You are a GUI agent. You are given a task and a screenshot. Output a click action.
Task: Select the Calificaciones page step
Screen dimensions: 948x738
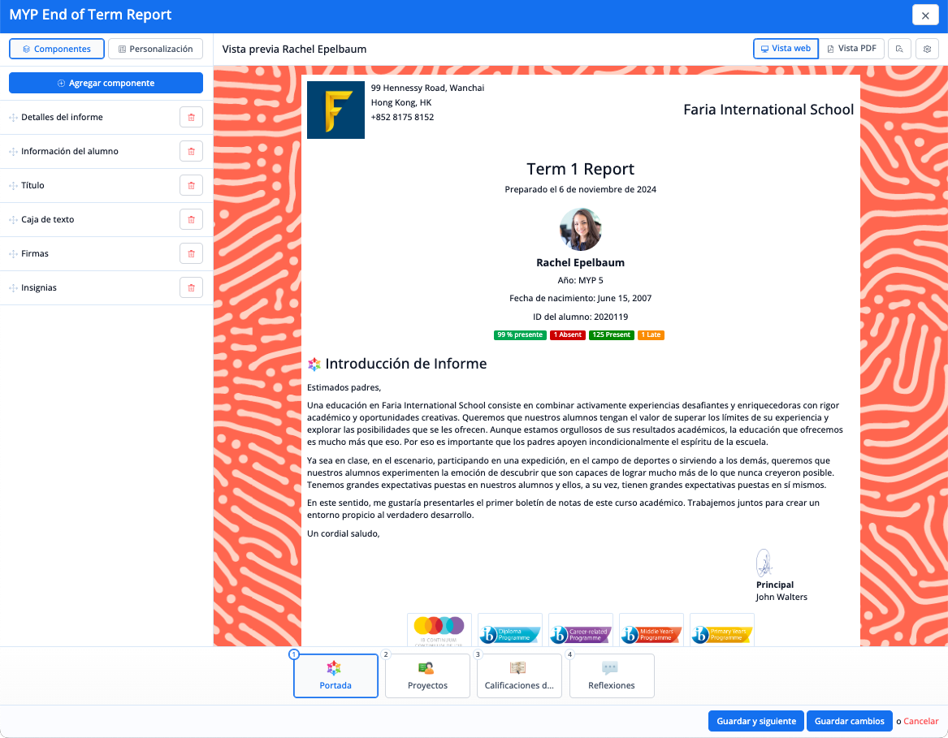coord(519,675)
